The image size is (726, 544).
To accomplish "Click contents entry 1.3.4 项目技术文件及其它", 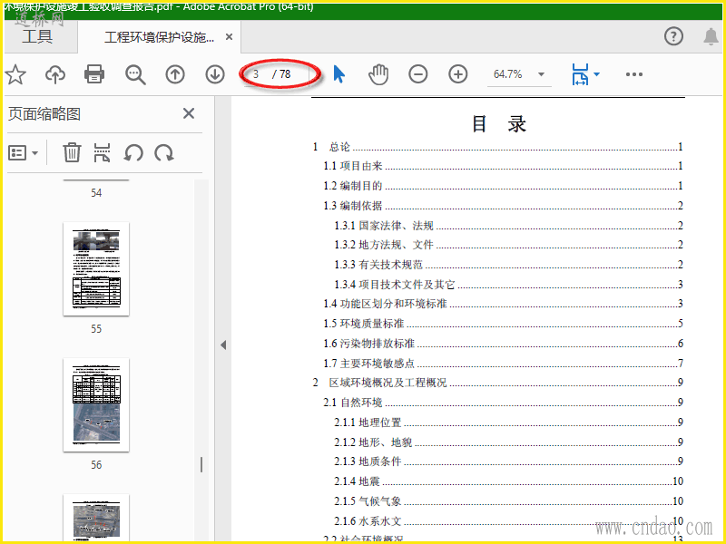I will click(x=508, y=285).
